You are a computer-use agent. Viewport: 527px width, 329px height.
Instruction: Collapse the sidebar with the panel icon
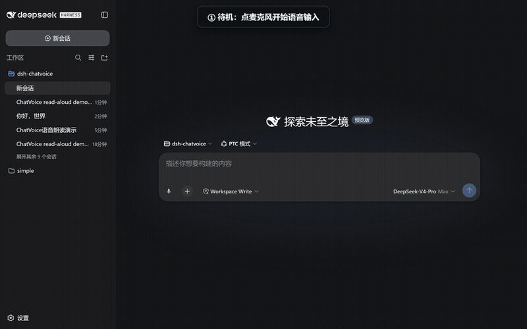105,14
